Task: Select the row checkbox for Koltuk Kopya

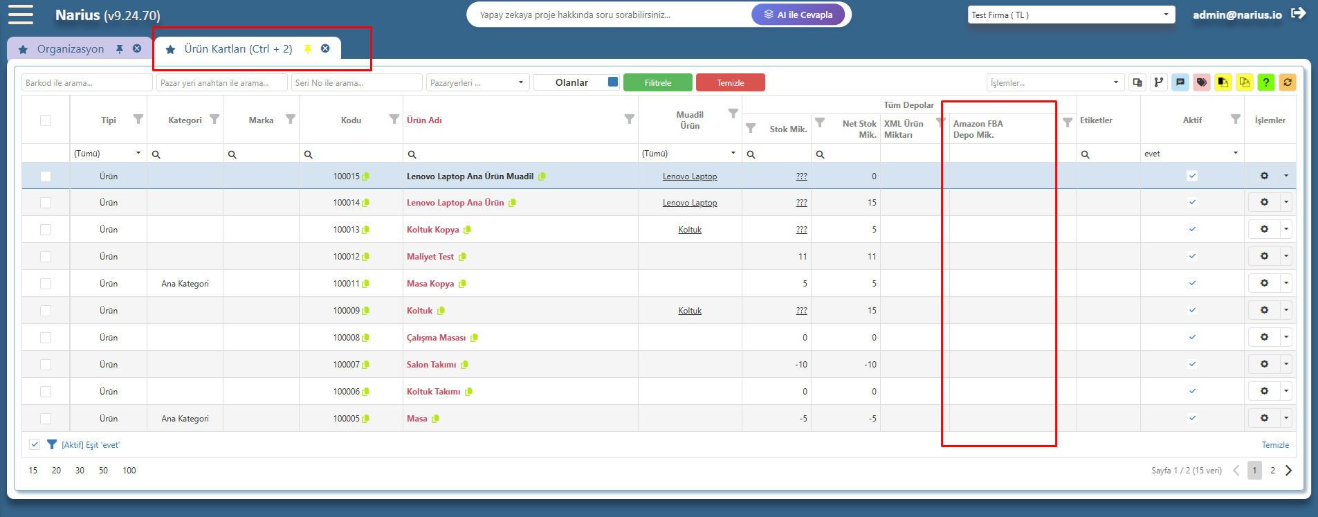Action: pyautogui.click(x=46, y=230)
